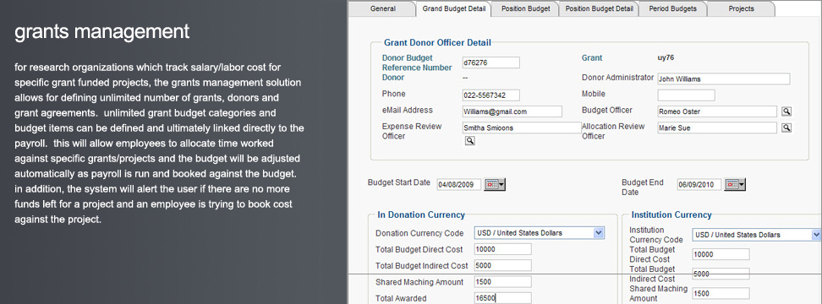
Task: Click the 'grants management' heading
Action: [x=101, y=32]
